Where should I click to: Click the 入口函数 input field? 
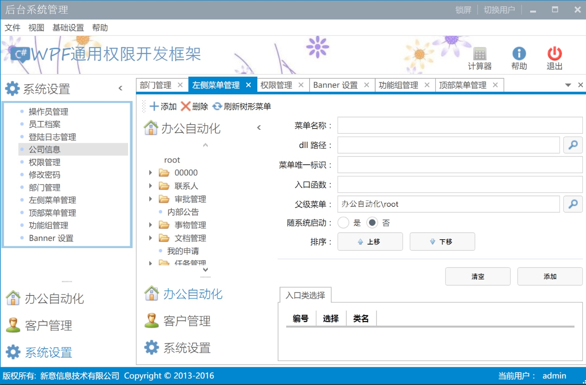coord(460,185)
